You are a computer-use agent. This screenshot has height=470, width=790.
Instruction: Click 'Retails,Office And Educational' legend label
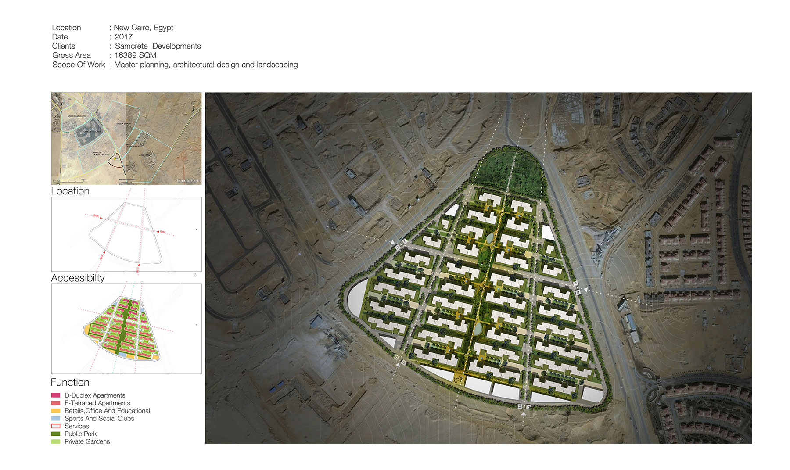(107, 411)
